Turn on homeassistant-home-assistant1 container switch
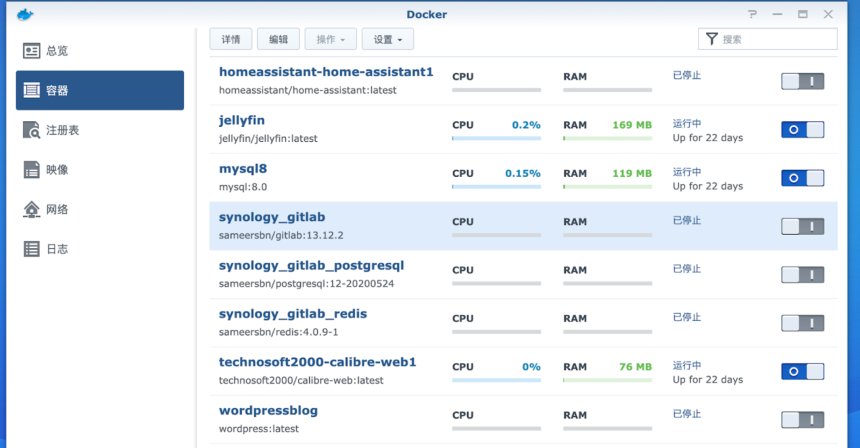The width and height of the screenshot is (860, 448). [x=802, y=82]
